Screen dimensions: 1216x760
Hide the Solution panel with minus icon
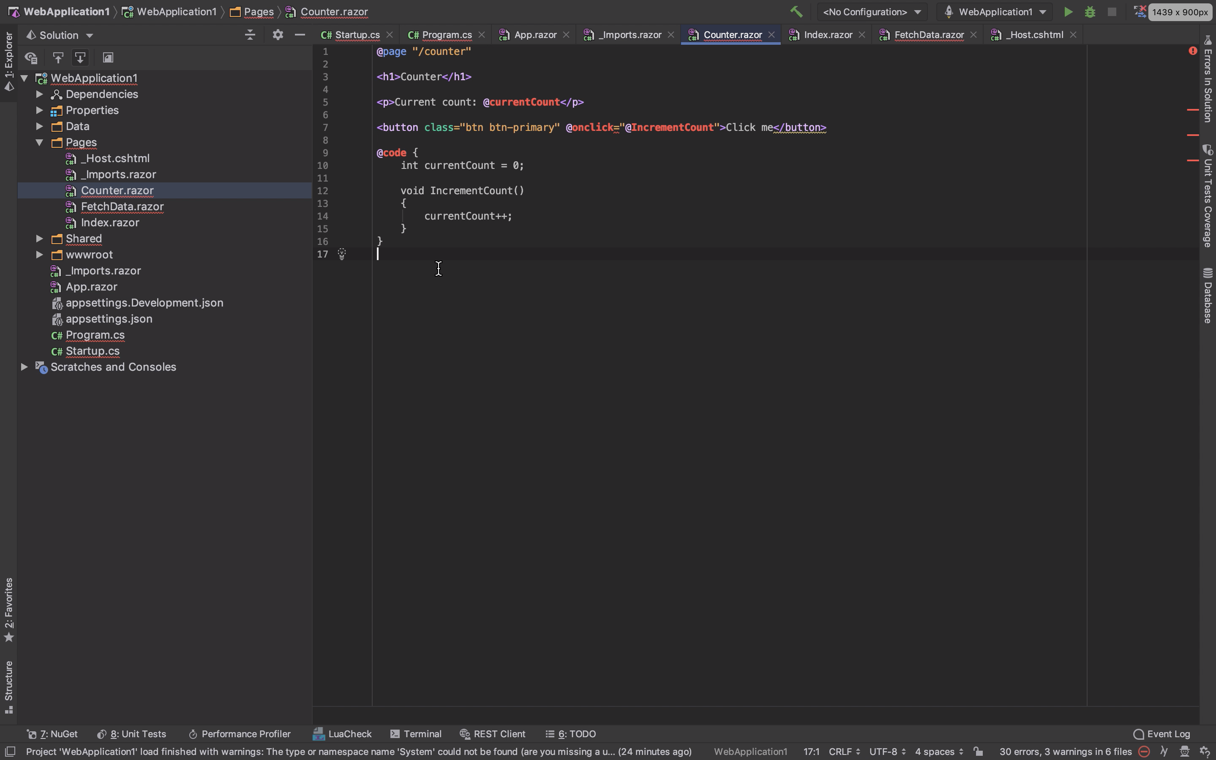pyautogui.click(x=300, y=35)
